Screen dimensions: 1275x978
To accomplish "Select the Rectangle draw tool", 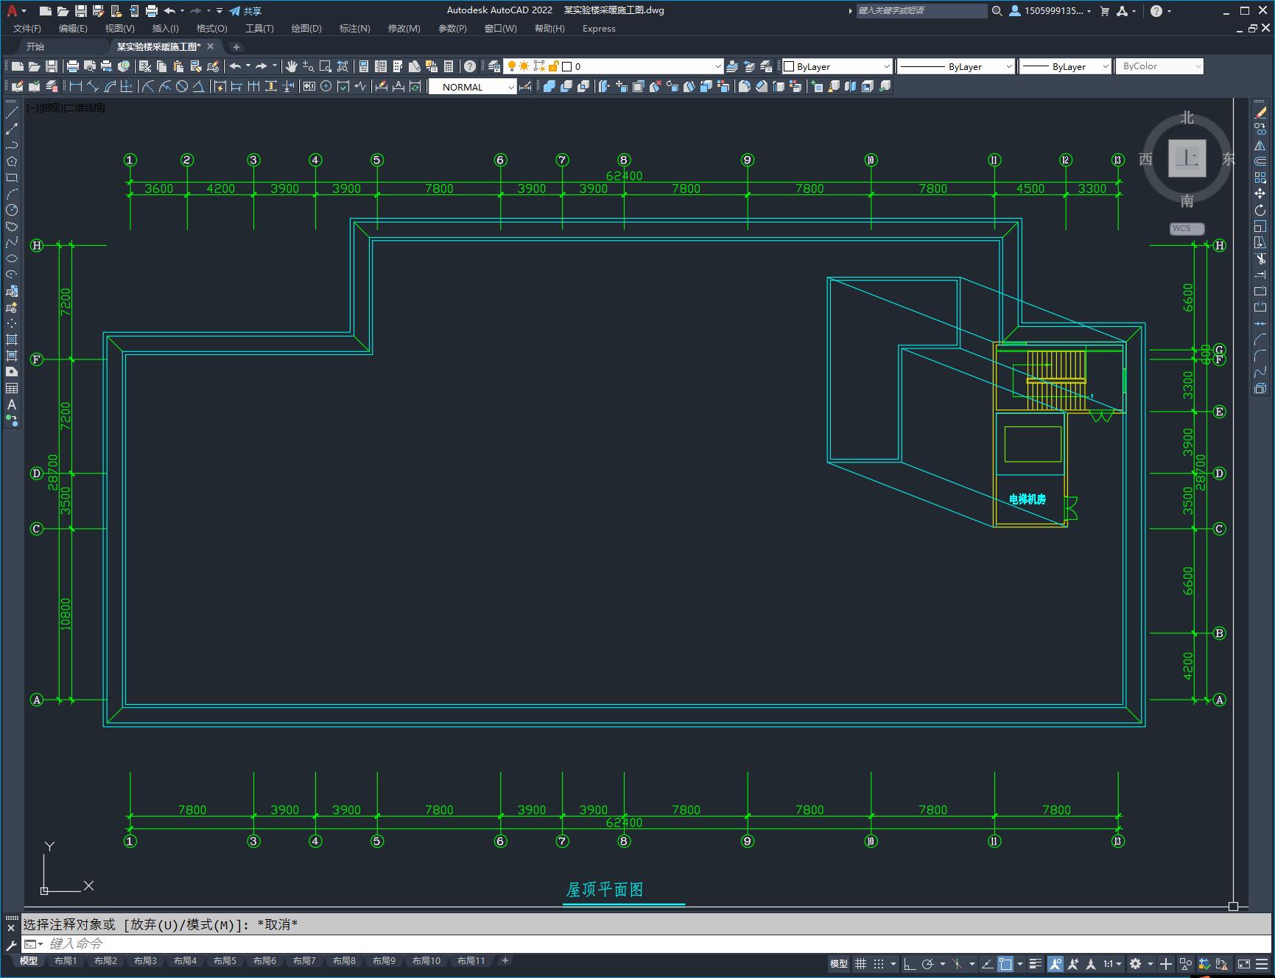I will pyautogui.click(x=12, y=177).
